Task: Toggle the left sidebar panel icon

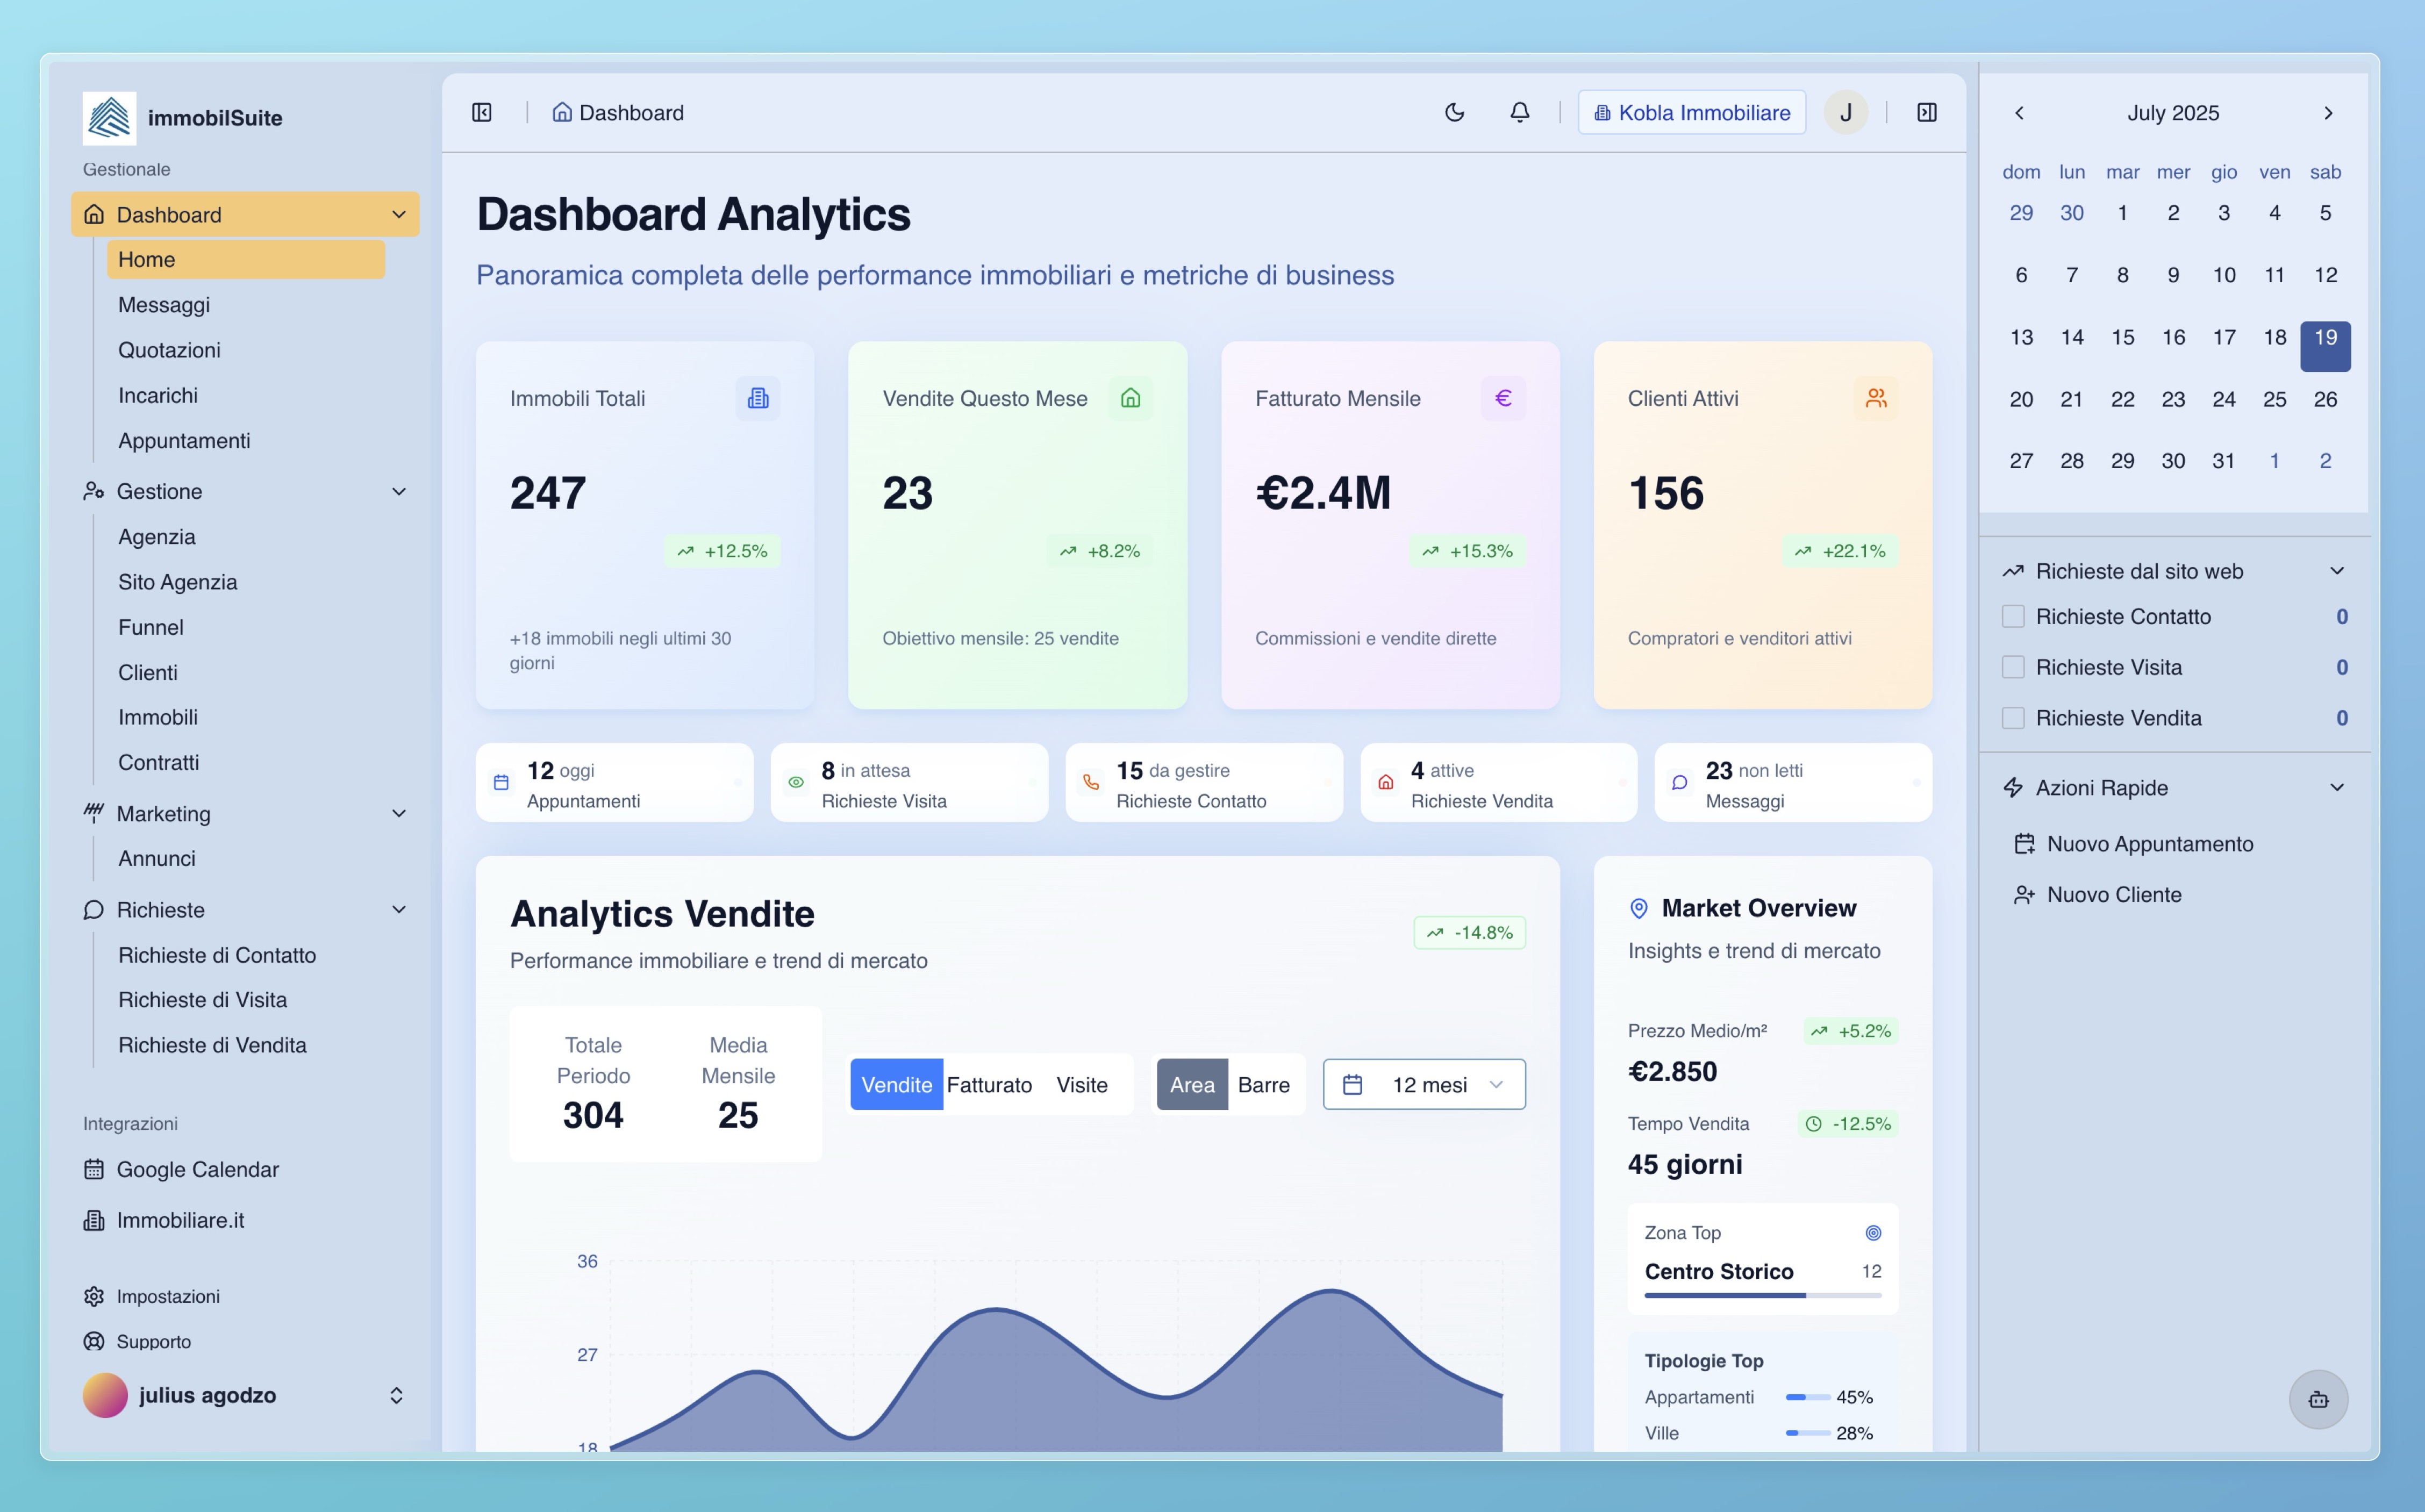Action: [x=482, y=112]
